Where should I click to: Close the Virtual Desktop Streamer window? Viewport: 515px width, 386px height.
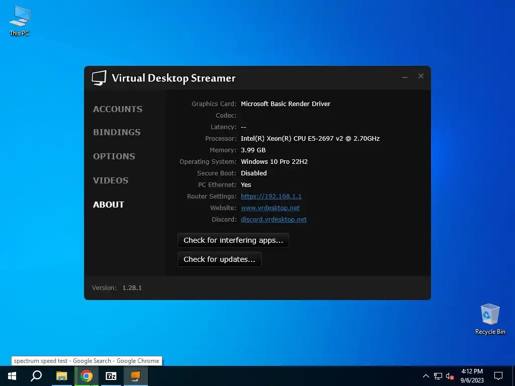click(x=421, y=76)
